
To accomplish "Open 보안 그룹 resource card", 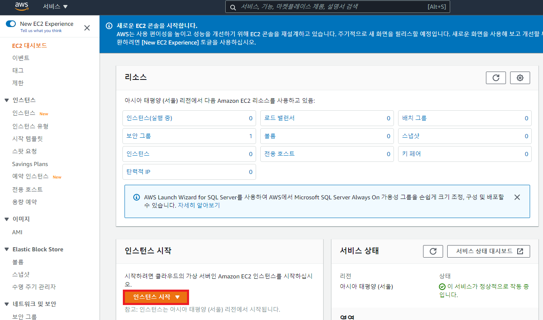I will pos(189,136).
